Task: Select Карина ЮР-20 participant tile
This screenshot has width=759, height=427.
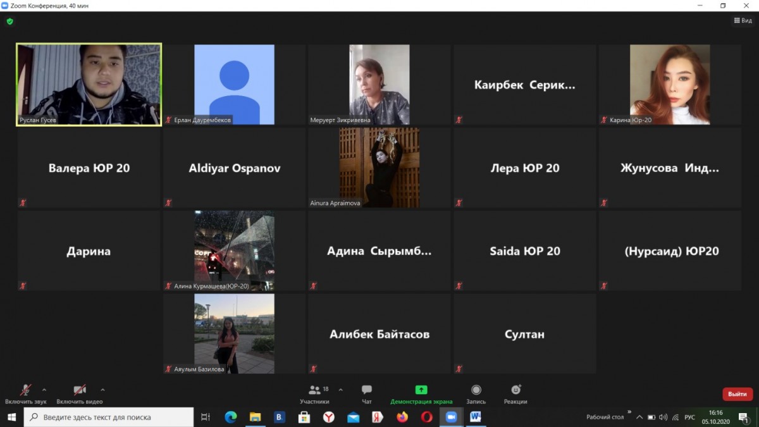Action: click(670, 84)
